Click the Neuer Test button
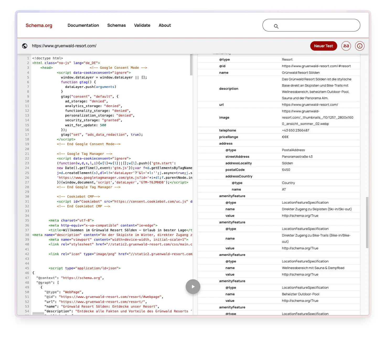 pyautogui.click(x=324, y=46)
